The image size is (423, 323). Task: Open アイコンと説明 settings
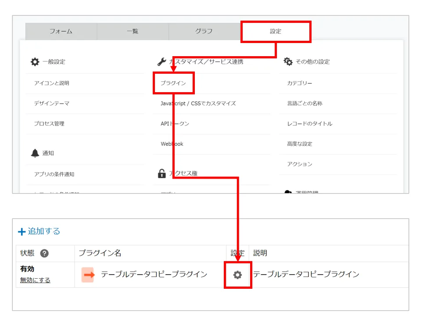tap(51, 83)
